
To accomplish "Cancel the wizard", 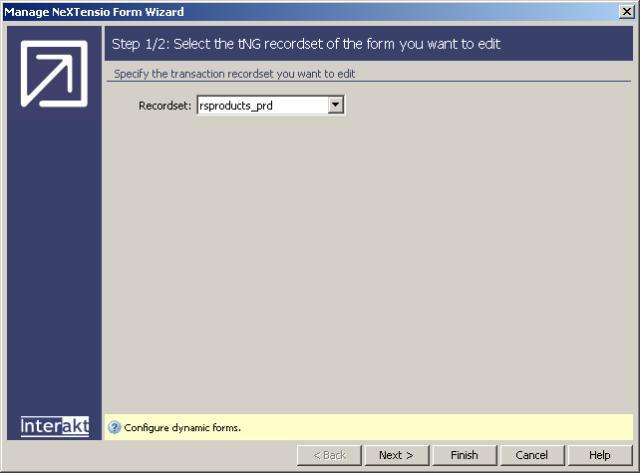I will (531, 455).
